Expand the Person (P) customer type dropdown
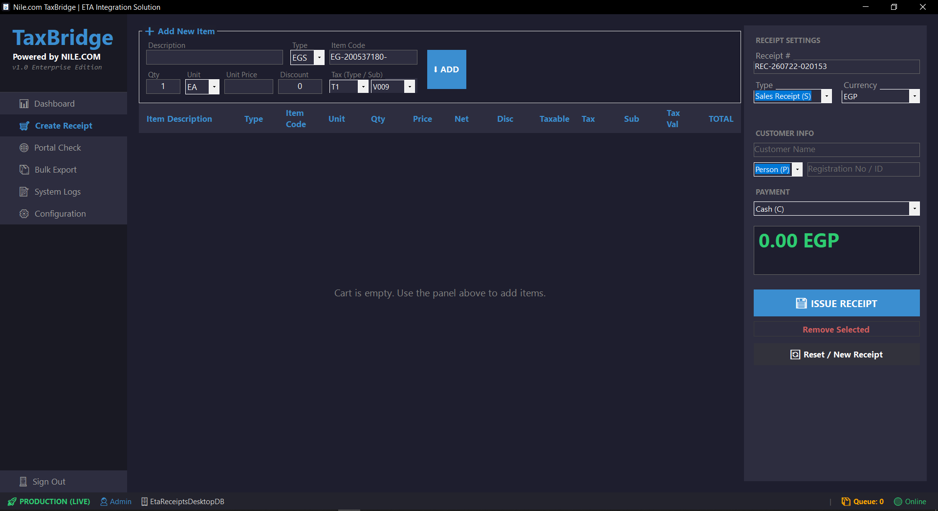The height and width of the screenshot is (511, 938). (797, 170)
